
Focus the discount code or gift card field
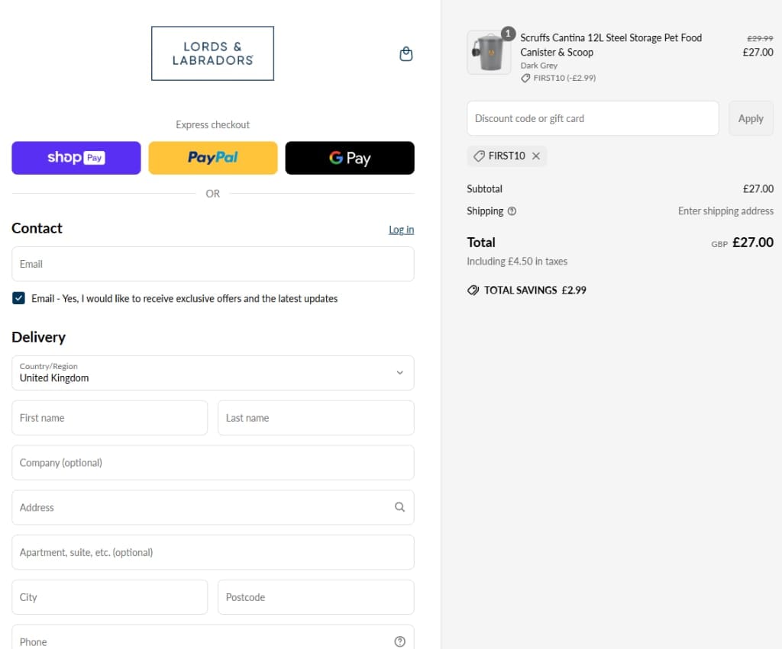pos(593,118)
